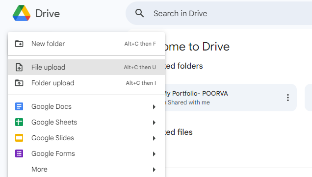This screenshot has width=312, height=177.
Task: Expand the Google Sheets submenu arrow
Action: [154, 123]
